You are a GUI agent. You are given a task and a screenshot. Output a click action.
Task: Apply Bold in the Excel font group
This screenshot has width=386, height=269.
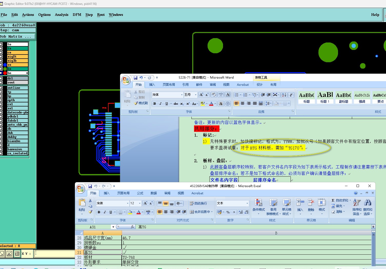pos(99,212)
